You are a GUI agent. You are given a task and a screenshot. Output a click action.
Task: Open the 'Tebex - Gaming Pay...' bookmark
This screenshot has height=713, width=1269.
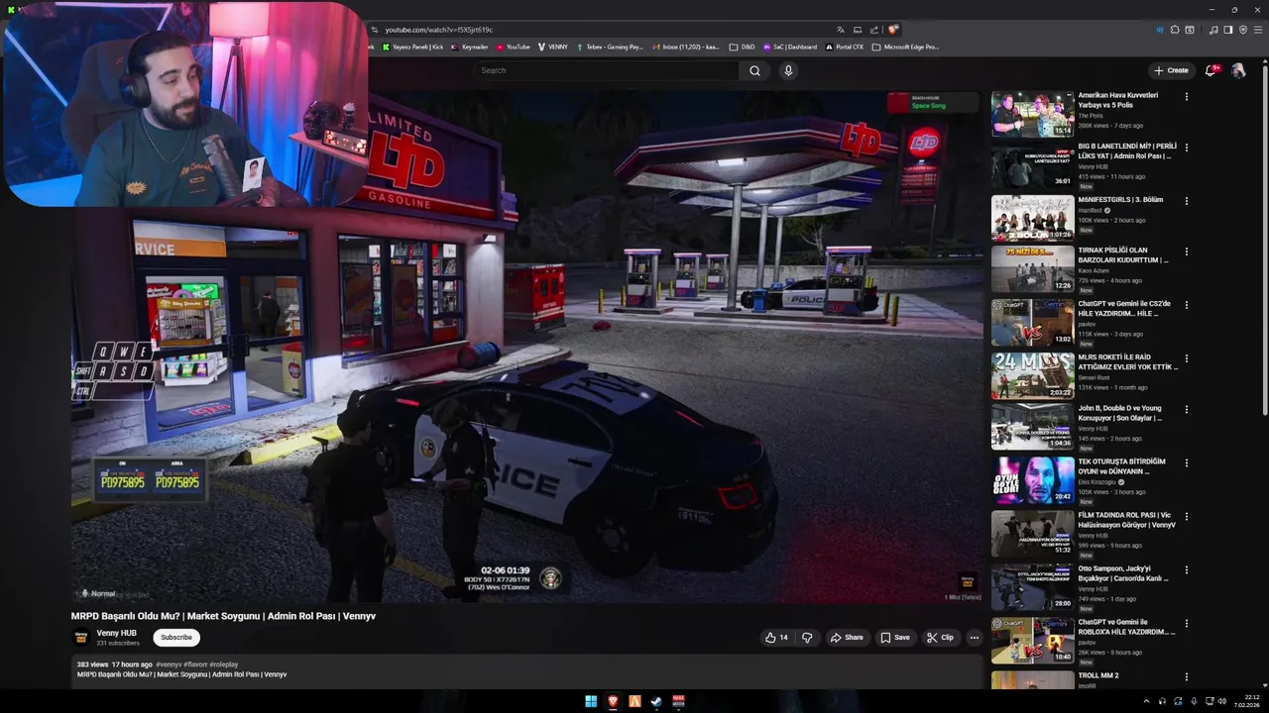tap(610, 47)
